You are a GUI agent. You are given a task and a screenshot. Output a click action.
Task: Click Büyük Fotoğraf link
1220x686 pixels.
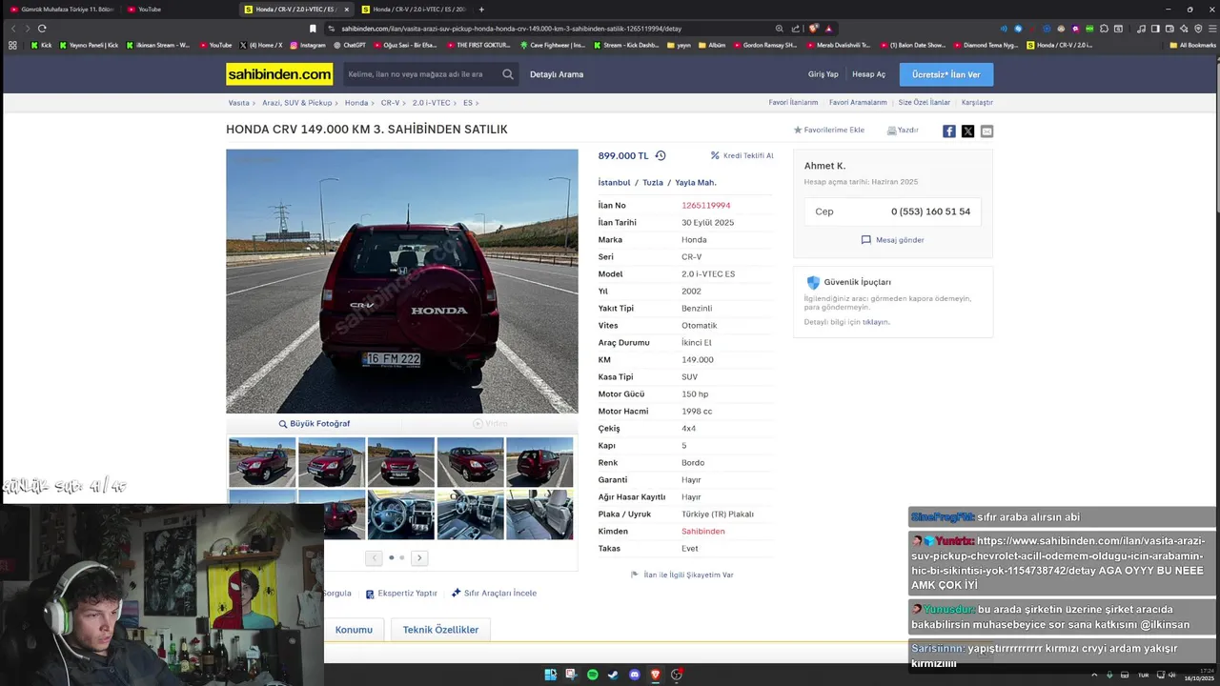click(315, 423)
